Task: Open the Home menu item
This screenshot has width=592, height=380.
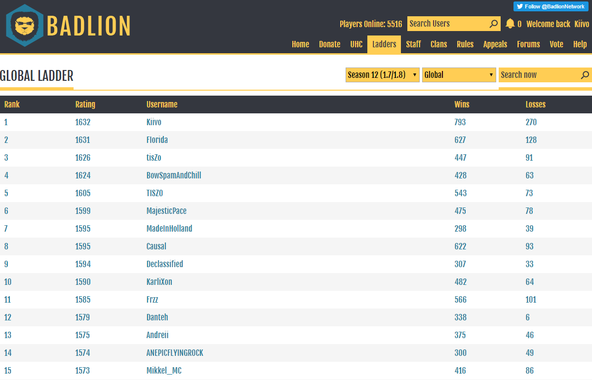Action: [x=301, y=44]
